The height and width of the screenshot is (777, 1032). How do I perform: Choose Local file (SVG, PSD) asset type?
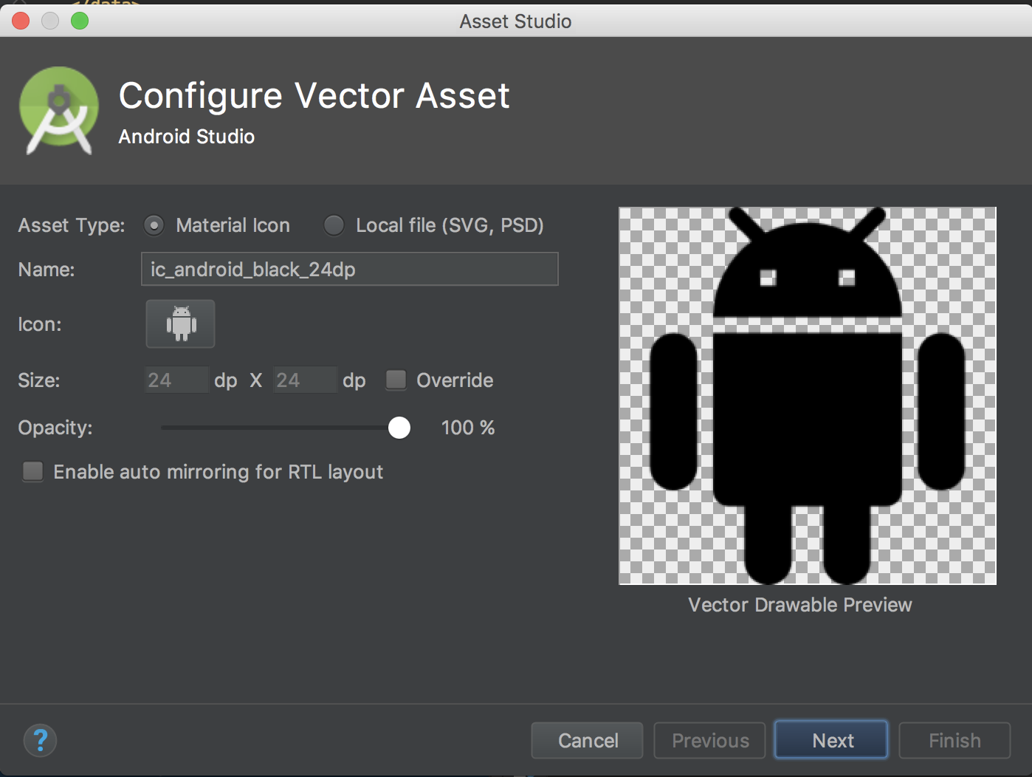tap(334, 225)
